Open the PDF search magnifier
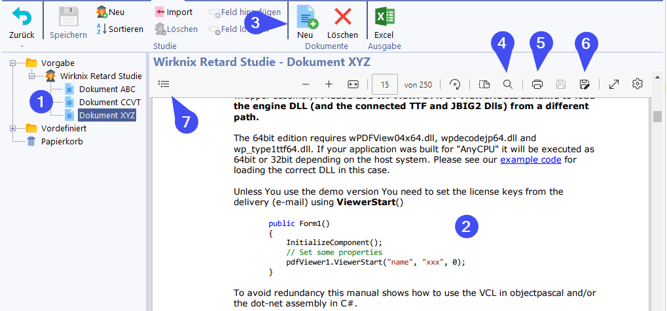 point(507,84)
